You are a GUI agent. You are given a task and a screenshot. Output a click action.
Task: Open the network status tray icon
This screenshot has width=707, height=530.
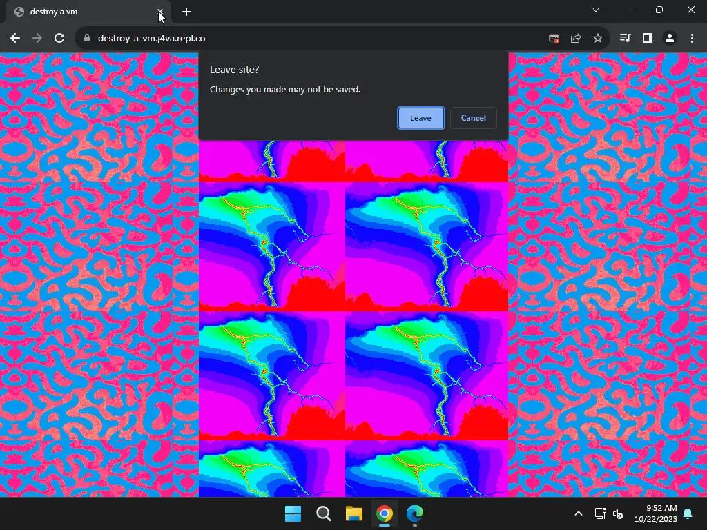point(600,513)
